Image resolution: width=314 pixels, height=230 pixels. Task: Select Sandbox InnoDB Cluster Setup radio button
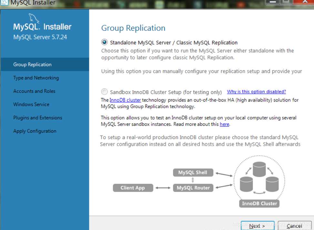(x=104, y=92)
